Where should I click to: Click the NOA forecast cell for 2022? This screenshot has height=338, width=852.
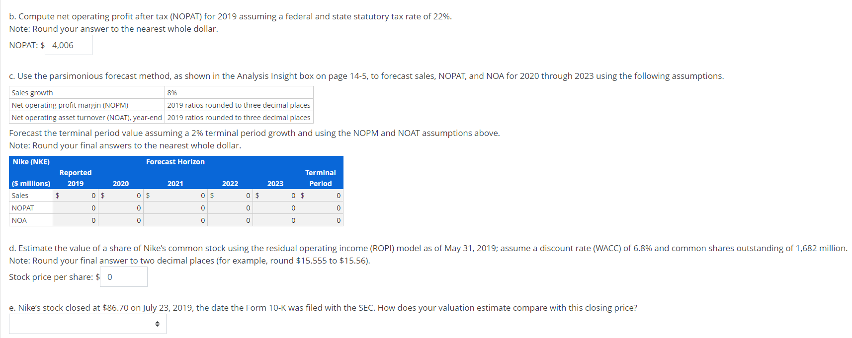pyautogui.click(x=234, y=220)
